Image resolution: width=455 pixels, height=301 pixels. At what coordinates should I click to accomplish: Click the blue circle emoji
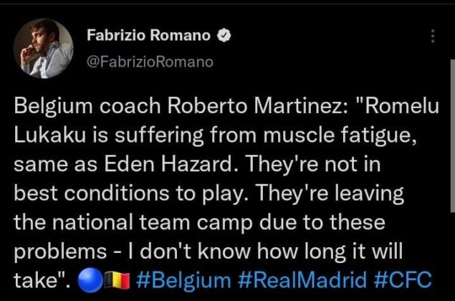(90, 279)
